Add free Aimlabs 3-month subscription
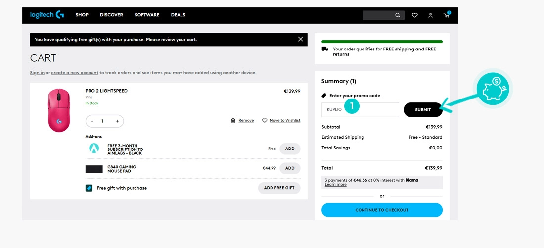 pos(290,149)
